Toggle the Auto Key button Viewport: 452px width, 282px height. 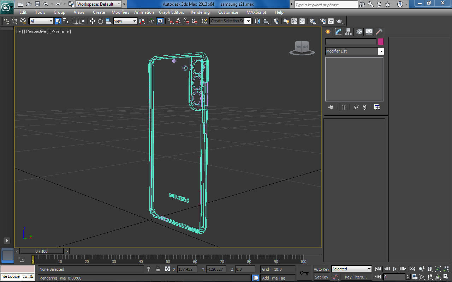click(321, 269)
